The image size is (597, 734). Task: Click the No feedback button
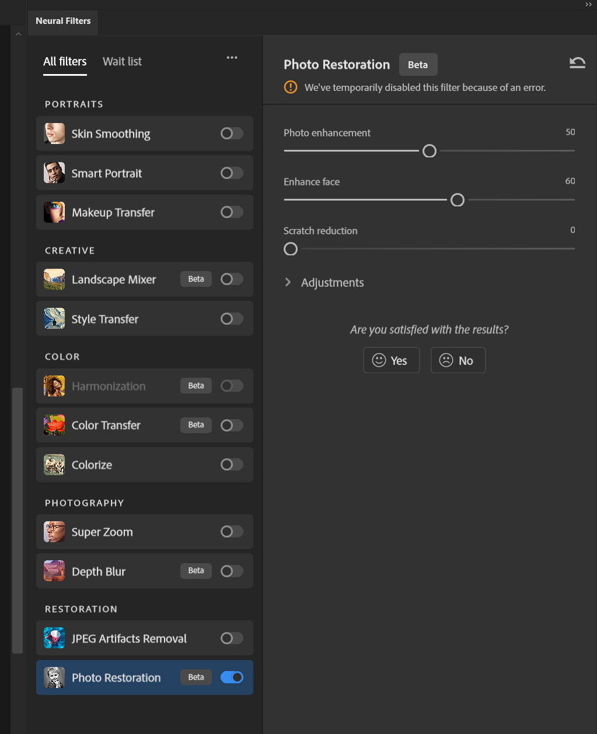[458, 360]
